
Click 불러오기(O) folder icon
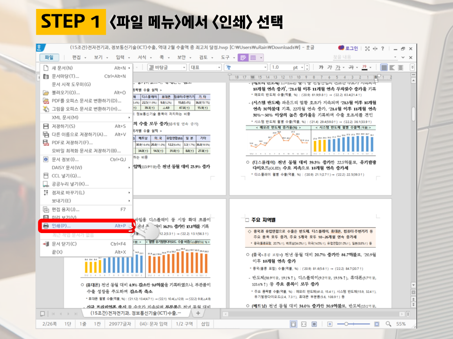coord(46,92)
